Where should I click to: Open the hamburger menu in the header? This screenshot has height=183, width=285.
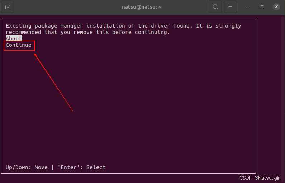pyautogui.click(x=231, y=7)
